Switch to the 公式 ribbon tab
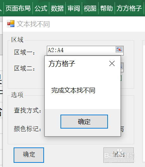The image size is (145, 167). click(41, 8)
